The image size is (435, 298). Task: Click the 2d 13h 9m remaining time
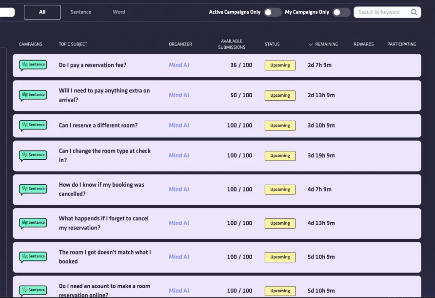tap(321, 95)
